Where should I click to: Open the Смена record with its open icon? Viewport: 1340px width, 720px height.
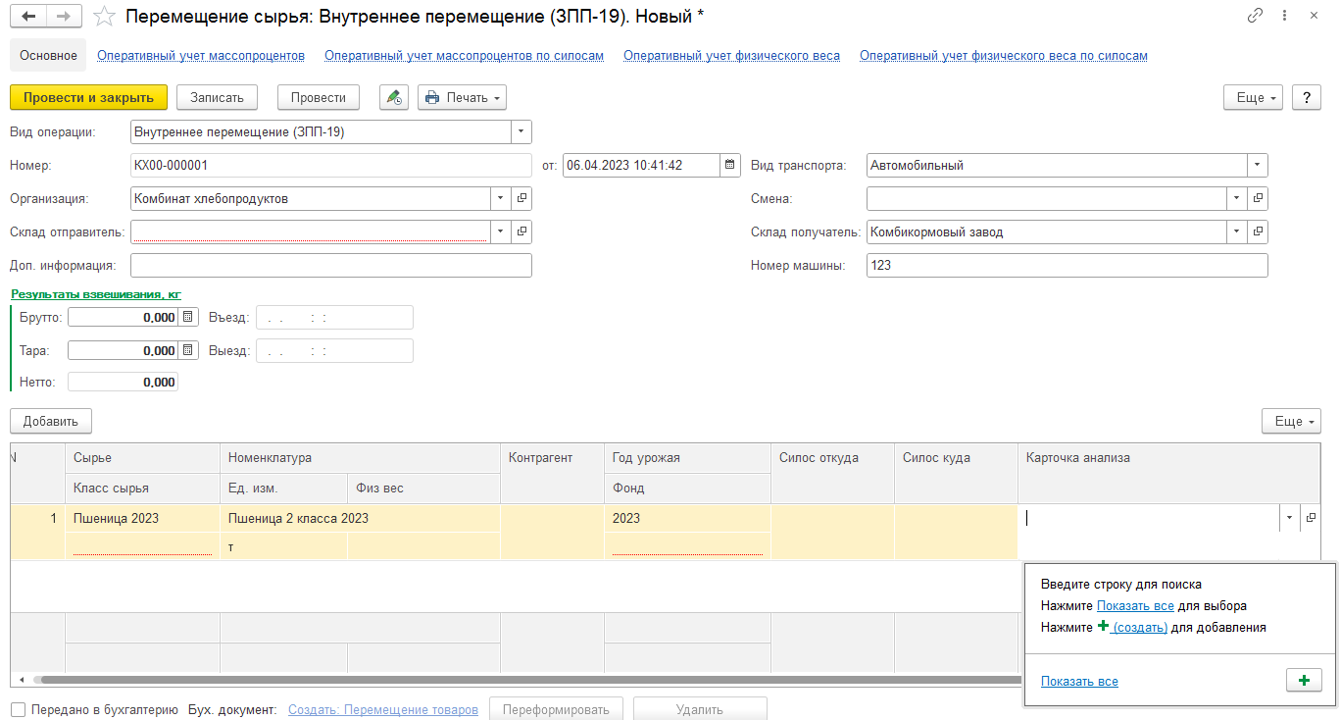1259,198
